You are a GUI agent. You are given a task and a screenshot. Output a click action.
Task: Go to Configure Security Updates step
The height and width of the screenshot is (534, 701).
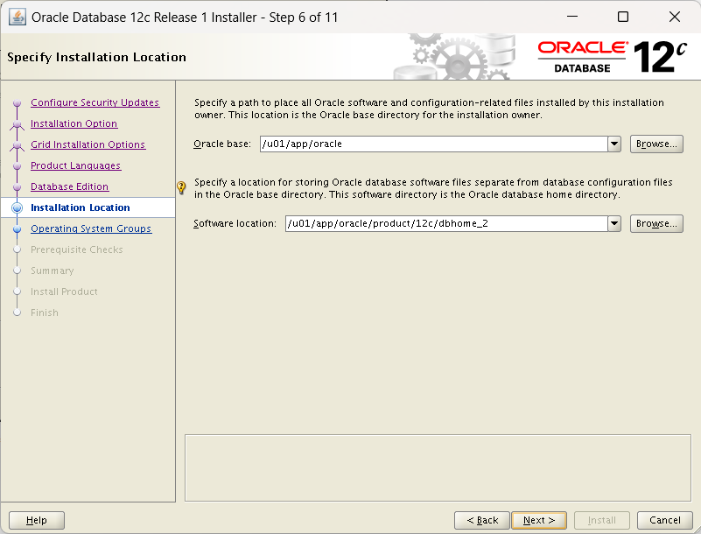pyautogui.click(x=95, y=102)
